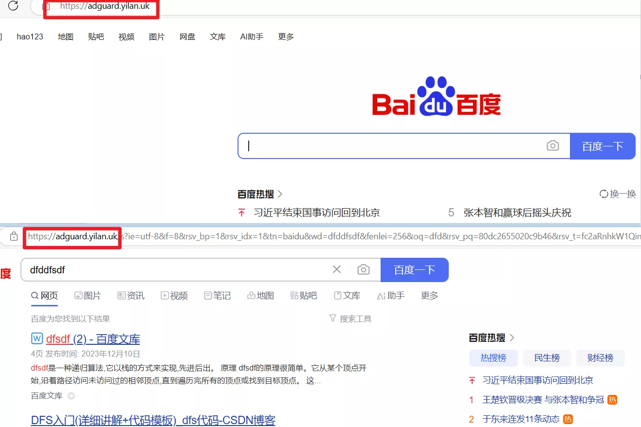The width and height of the screenshot is (641, 427).
Task: Open 文库 in the top navigation
Action: click(x=218, y=36)
